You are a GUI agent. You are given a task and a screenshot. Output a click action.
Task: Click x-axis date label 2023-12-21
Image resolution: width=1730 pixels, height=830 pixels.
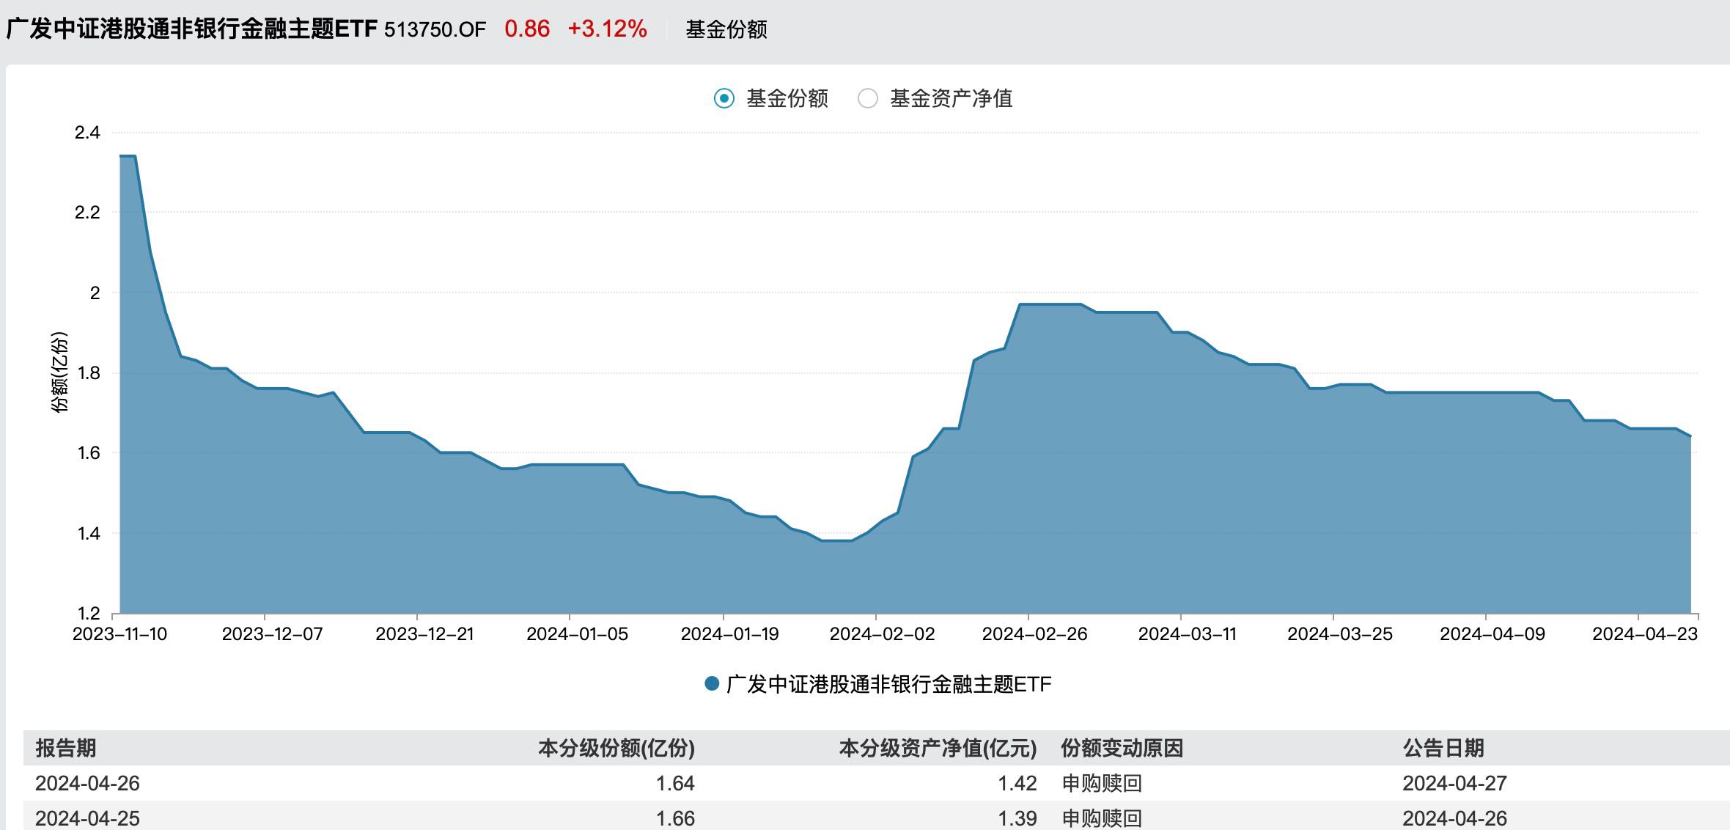point(425,634)
